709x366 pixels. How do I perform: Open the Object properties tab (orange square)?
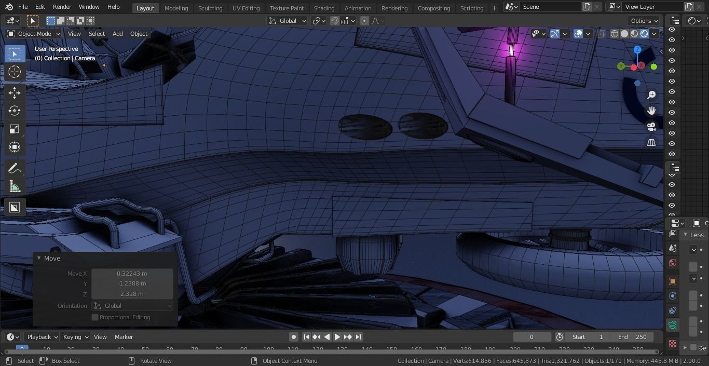pos(673,281)
